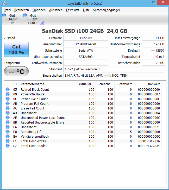The height and width of the screenshot is (190, 169).
Task: Close the CrystalDiskInfo window
Action: coord(163,2)
